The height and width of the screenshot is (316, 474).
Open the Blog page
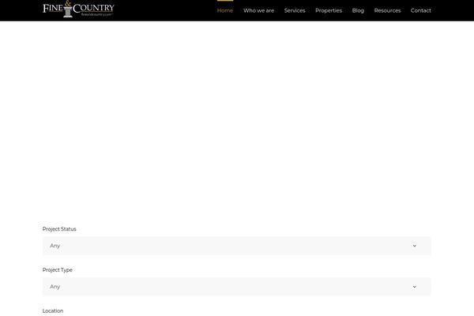point(358,10)
